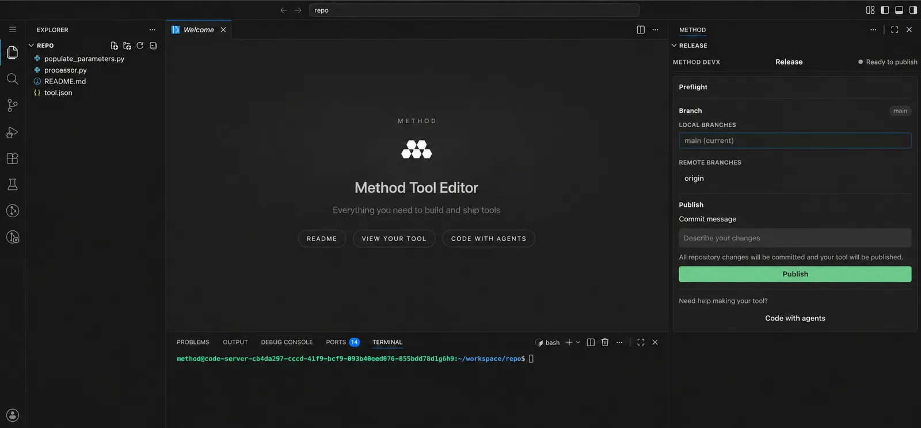This screenshot has width=921, height=428.
Task: Close the Welcome tab
Action: click(x=223, y=30)
